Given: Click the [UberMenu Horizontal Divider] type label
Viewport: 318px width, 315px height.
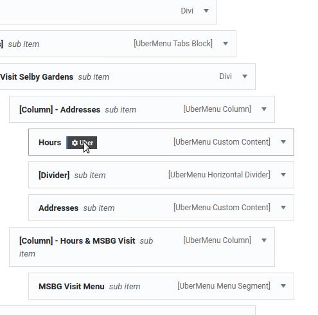Looking at the screenshot, I should [x=219, y=175].
